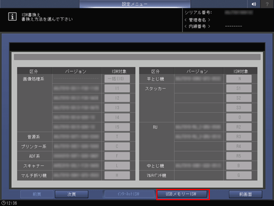Click the right table ISW対象 header

241,71
